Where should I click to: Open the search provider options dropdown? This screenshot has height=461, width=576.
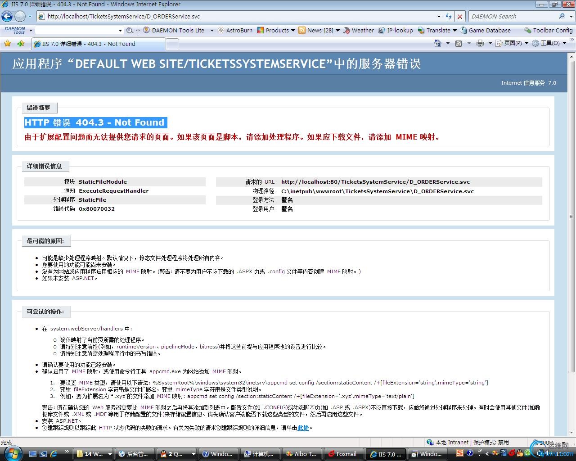pyautogui.click(x=570, y=17)
